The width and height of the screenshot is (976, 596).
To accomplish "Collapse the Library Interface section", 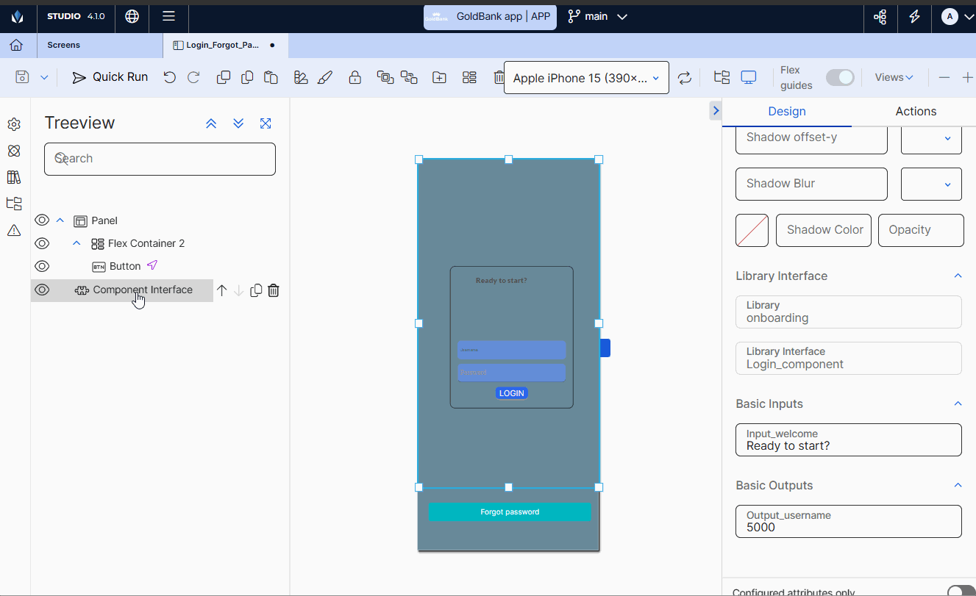I will (x=958, y=276).
